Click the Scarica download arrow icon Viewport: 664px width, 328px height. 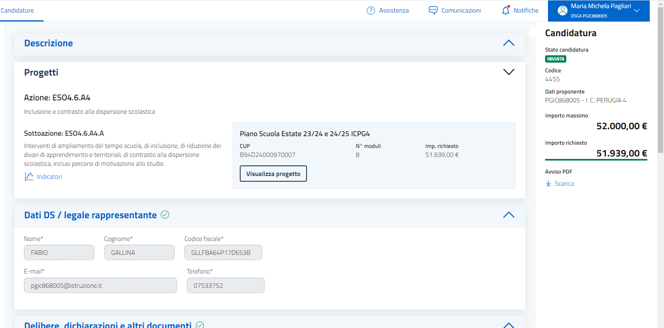(548, 184)
